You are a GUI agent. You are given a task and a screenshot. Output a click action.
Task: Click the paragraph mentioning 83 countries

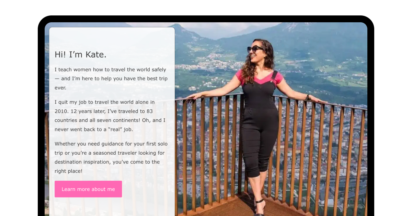point(111,116)
